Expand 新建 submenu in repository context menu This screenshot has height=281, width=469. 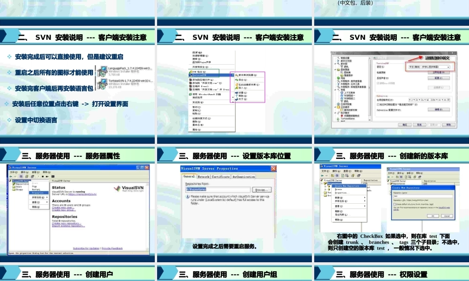tap(364, 197)
